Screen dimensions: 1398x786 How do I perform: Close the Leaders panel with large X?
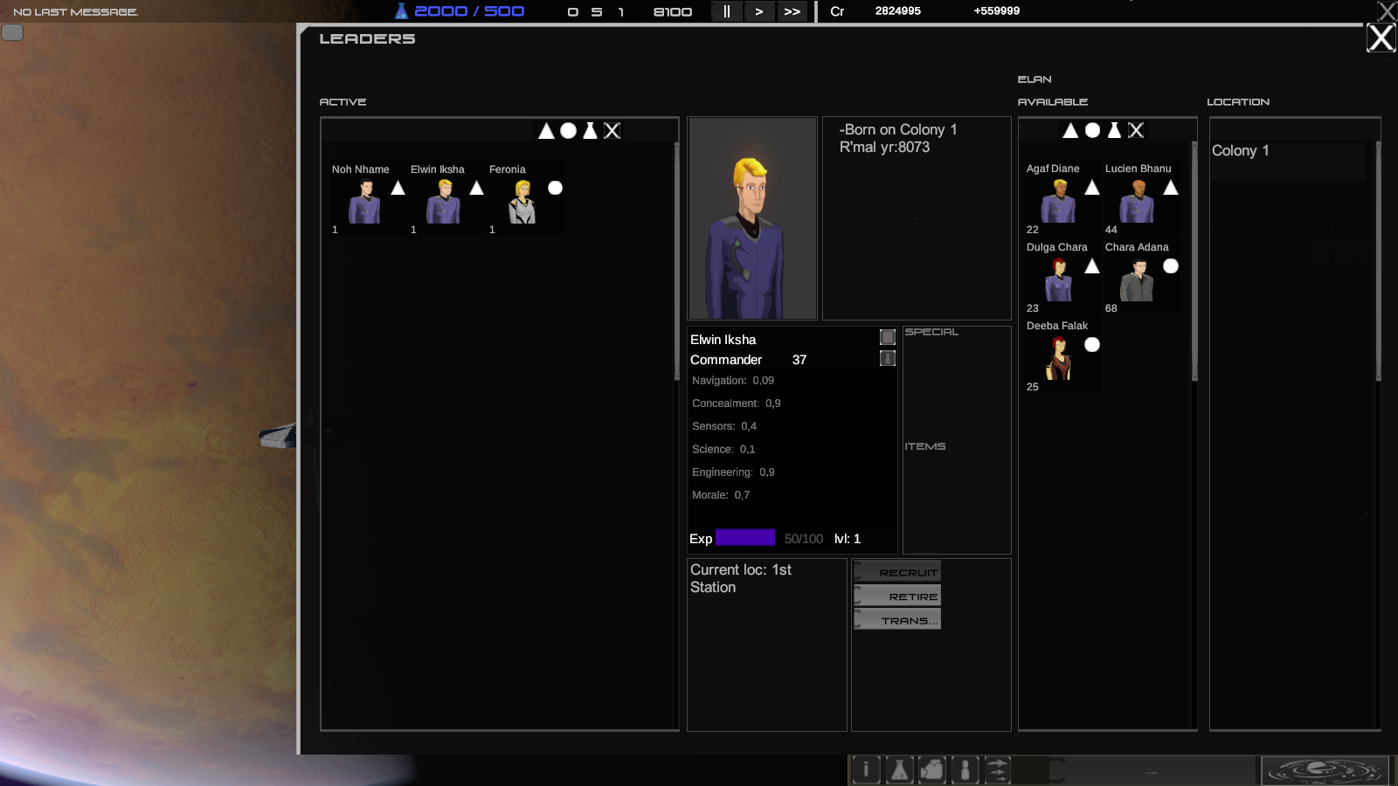tap(1381, 38)
